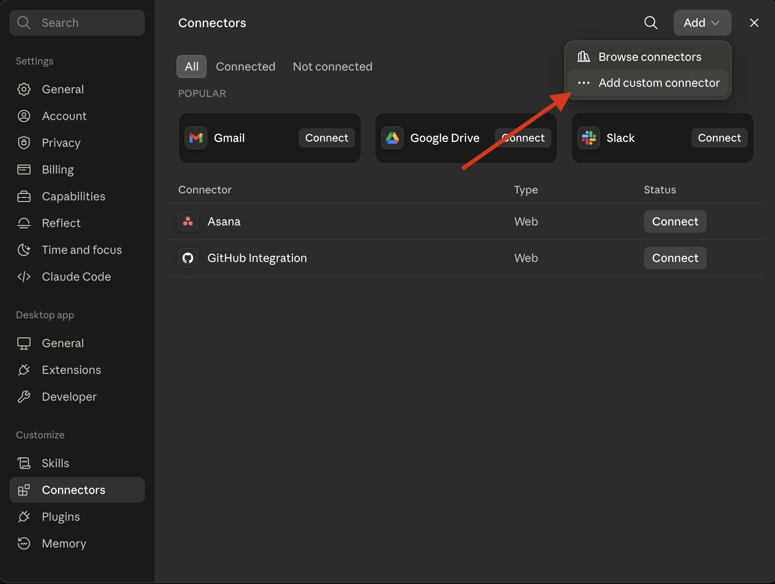Click the Web type in GitHub row

526,258
